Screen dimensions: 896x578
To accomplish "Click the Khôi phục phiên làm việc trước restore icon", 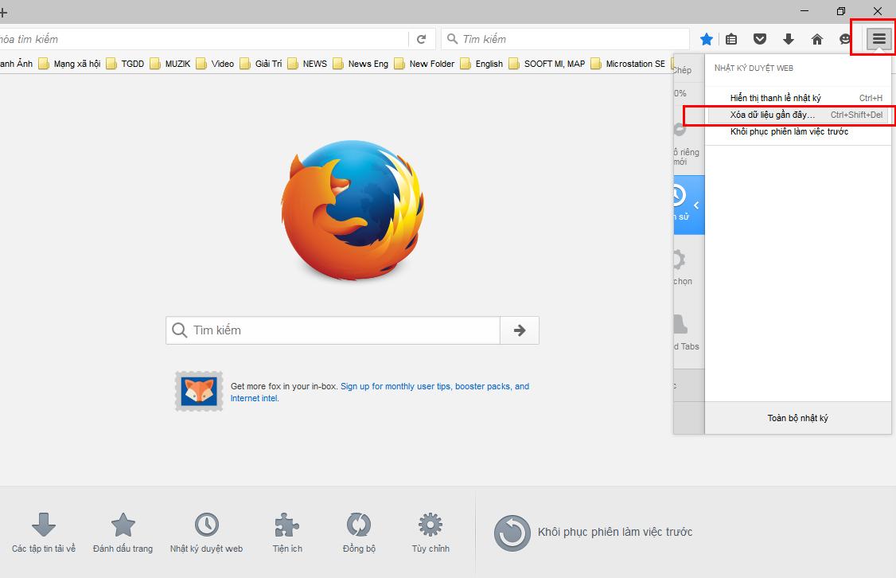I will point(512,533).
